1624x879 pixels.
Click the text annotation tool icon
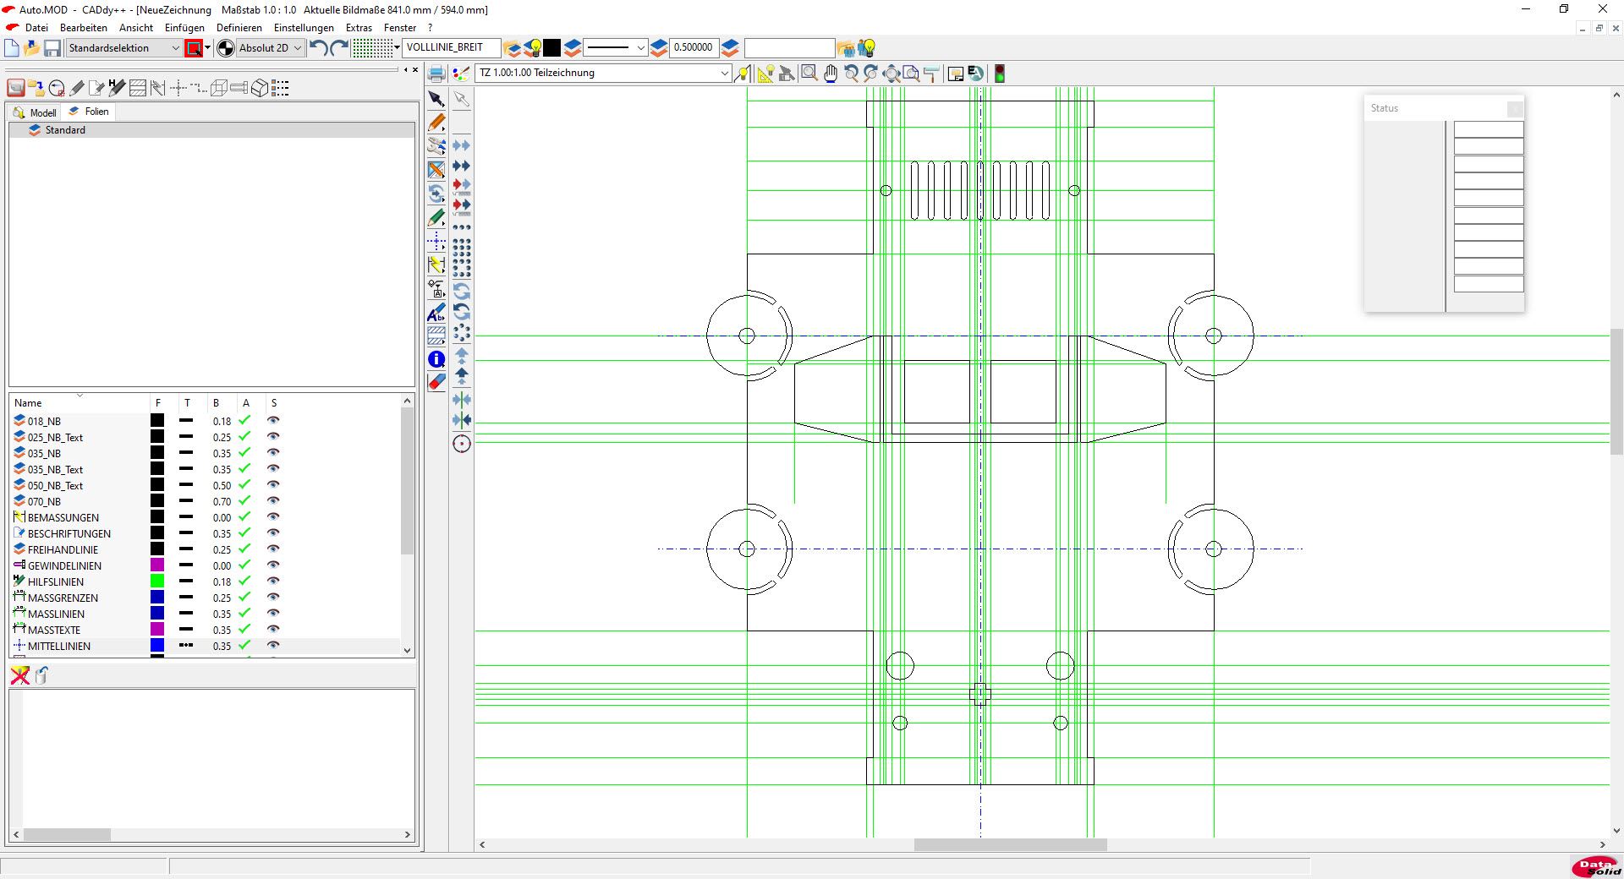pos(436,313)
